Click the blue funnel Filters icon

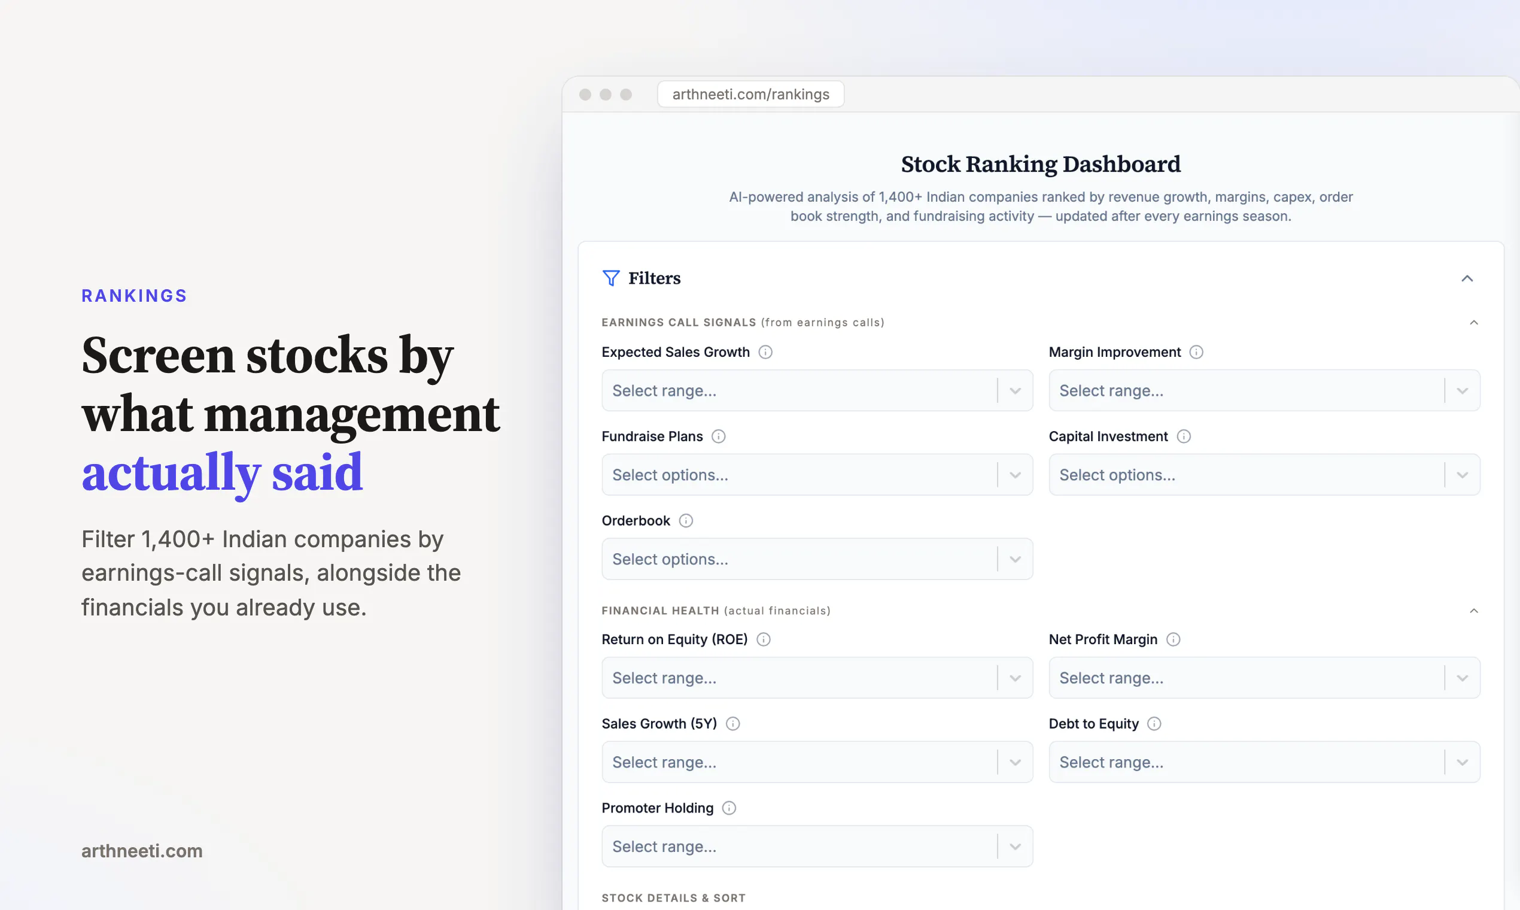611,278
